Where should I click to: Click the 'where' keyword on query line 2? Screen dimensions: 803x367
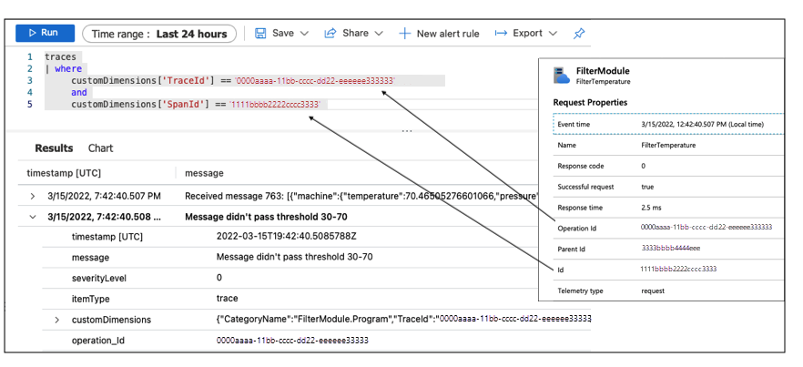(68, 69)
